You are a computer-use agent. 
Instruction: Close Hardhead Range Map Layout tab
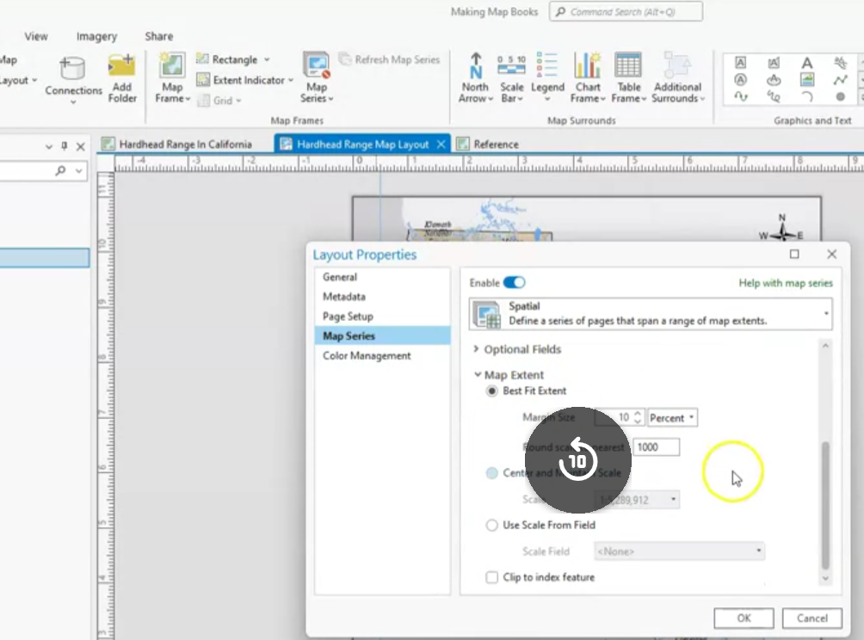pos(441,145)
